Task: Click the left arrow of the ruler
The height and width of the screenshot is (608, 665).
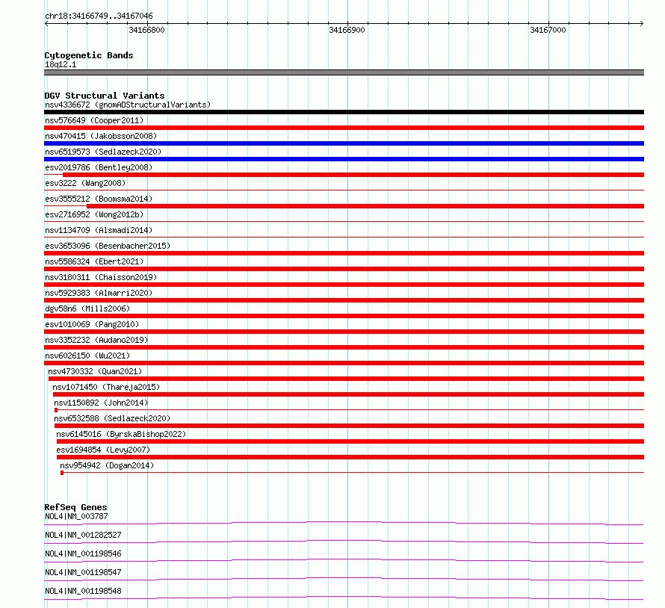Action: 46,24
